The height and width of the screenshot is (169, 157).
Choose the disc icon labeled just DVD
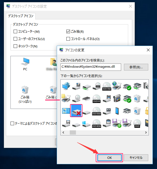[x=137, y=124]
